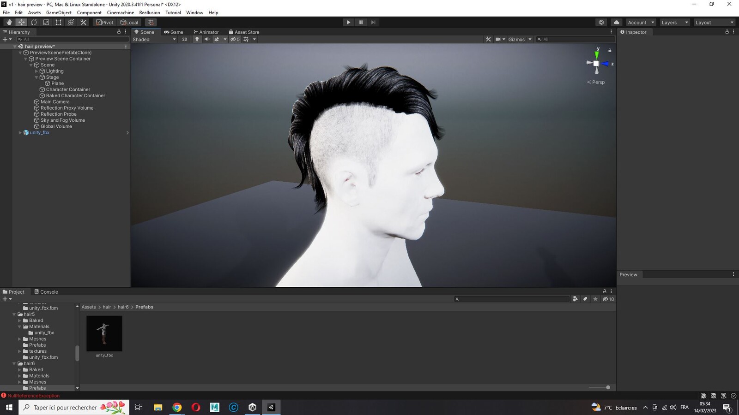Open grid settings dropdown arrow
Screen dimensions: 739x415
tap(254, 39)
